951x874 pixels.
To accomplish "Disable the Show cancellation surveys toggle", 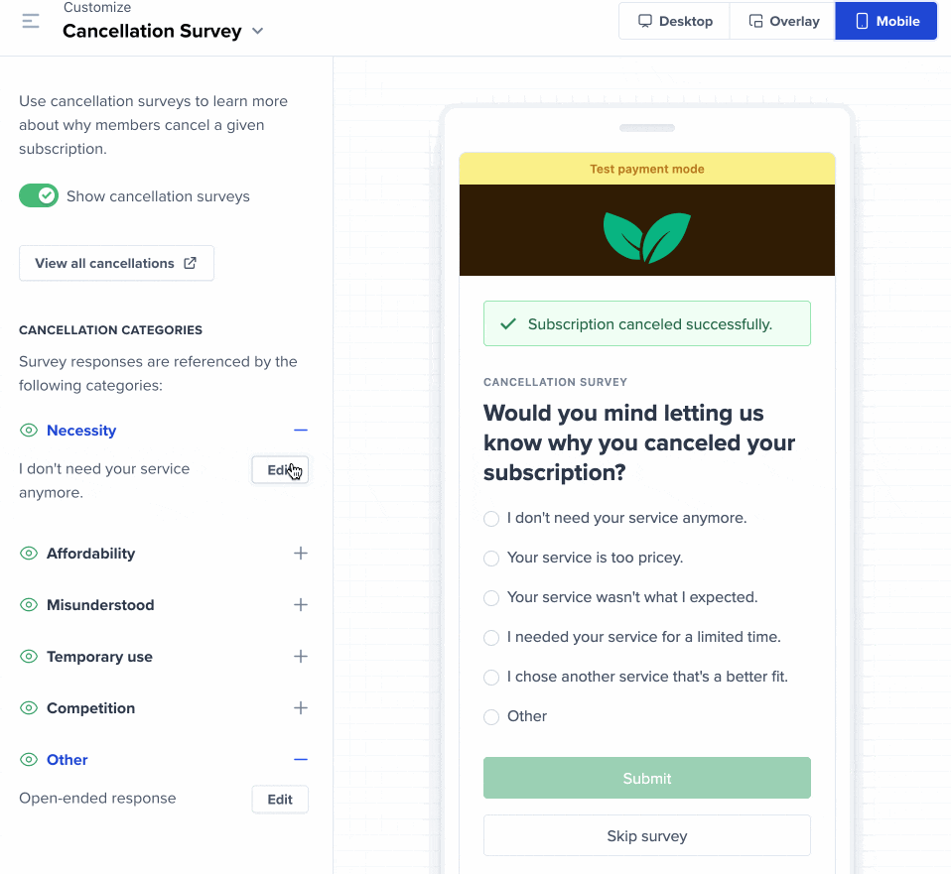I will pyautogui.click(x=40, y=196).
